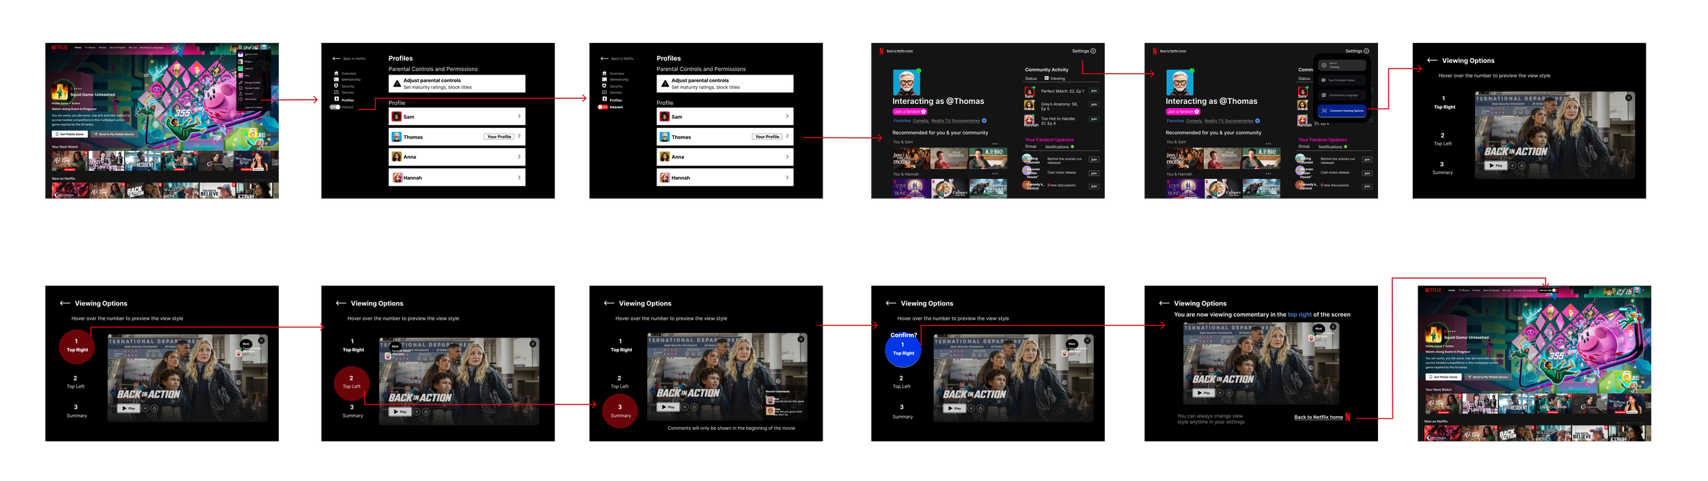Image resolution: width=1708 pixels, height=481 pixels.
Task: Expand Anna row chevron in Interact-OFF Profiles frame
Action: tap(519, 156)
